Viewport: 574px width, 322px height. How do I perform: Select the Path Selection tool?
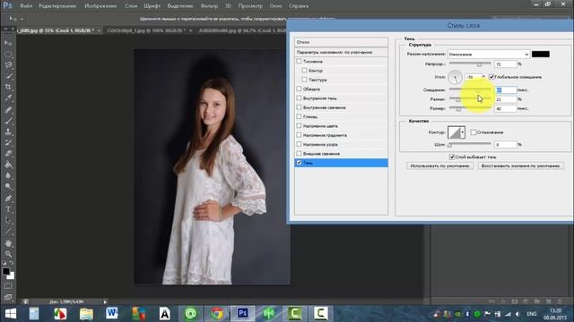(8, 221)
